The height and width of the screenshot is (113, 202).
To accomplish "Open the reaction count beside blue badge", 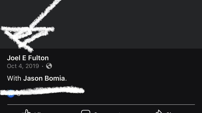I will tap(19, 95).
